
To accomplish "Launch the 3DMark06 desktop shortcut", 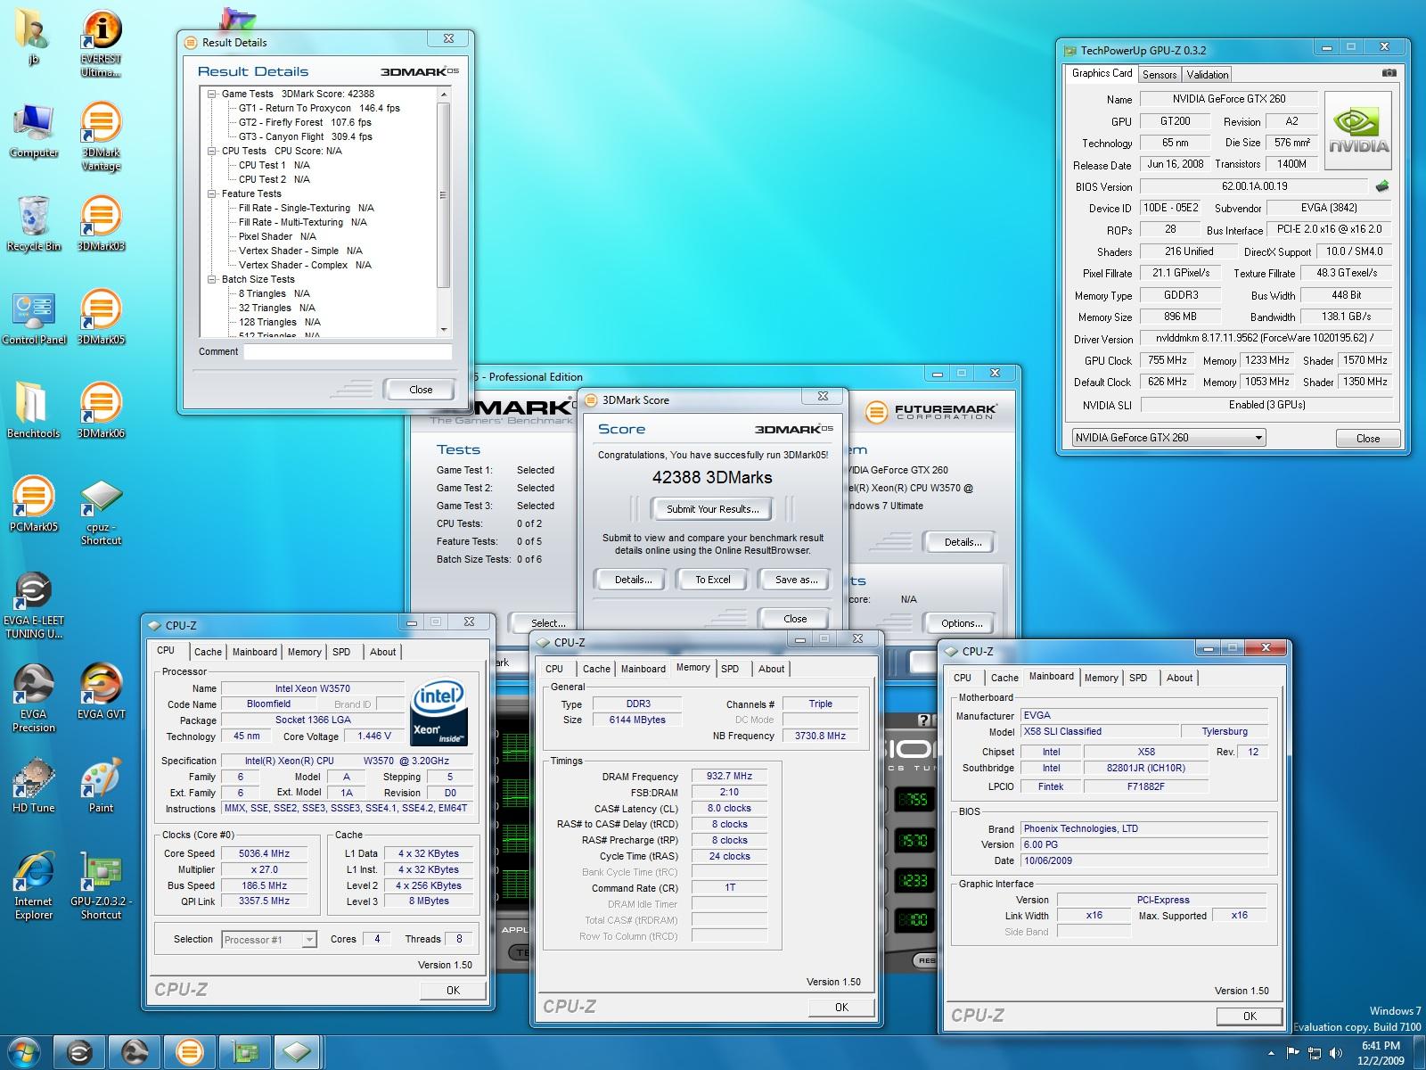I will click(101, 412).
